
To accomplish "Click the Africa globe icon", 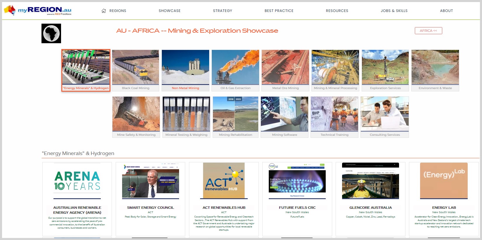I will point(51,34).
